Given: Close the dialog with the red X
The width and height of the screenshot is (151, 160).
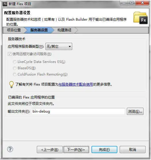Looking at the screenshot, I should pyautogui.click(x=142, y=3).
